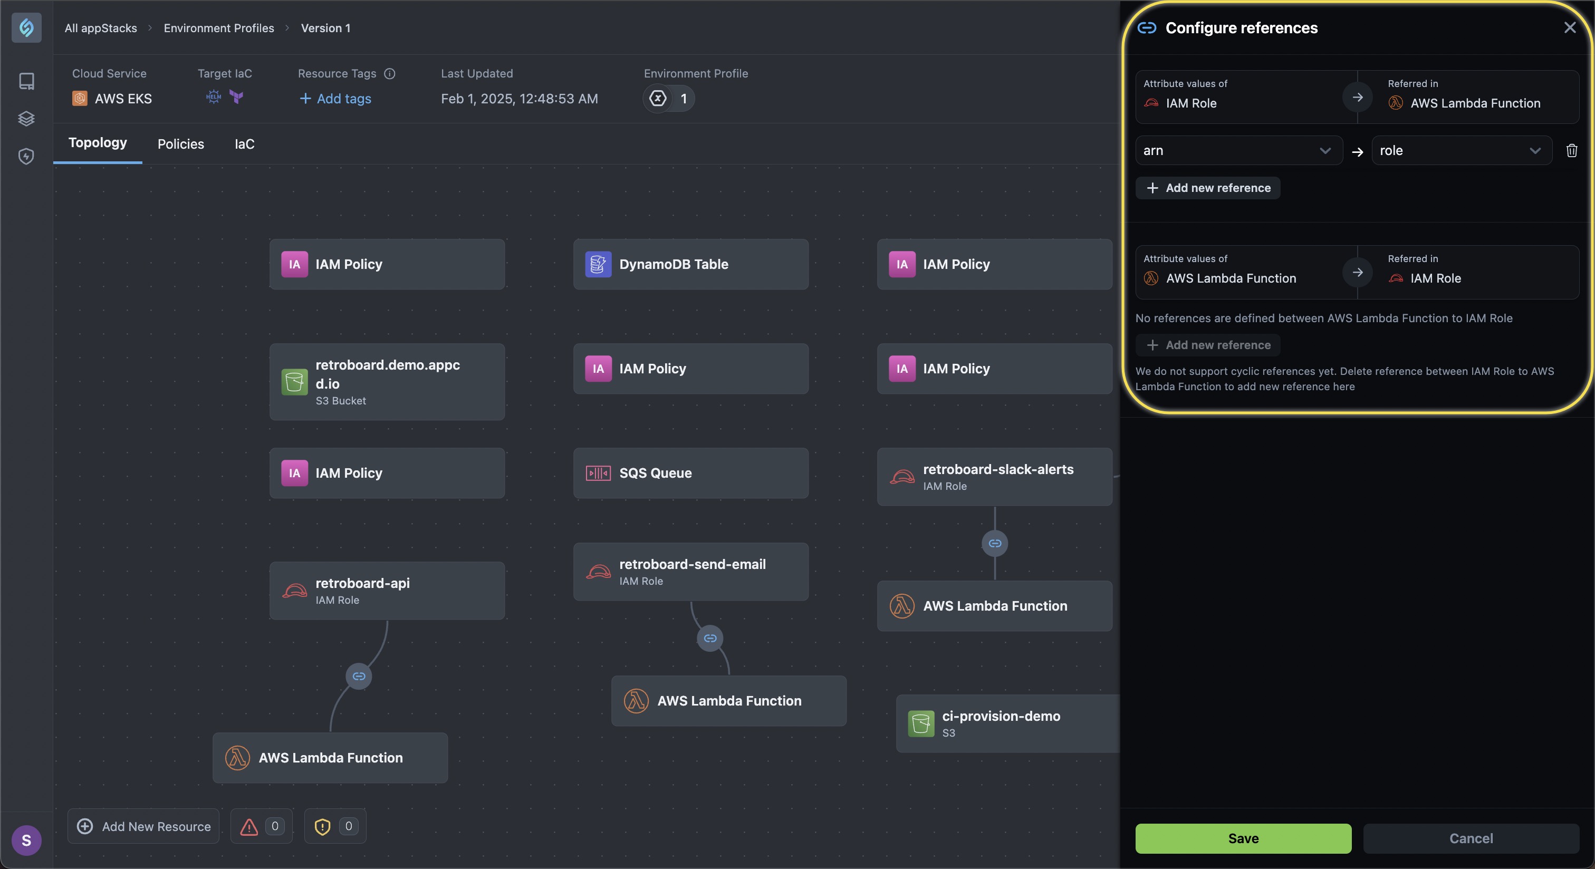Click the link icon below retroboard-api
The height and width of the screenshot is (869, 1595).
coord(359,676)
